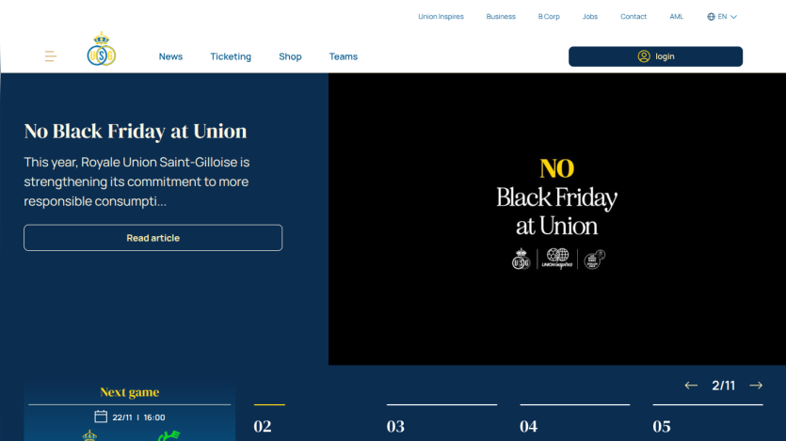The width and height of the screenshot is (786, 441).
Task: Click the calendar icon in Next game
Action: [101, 417]
